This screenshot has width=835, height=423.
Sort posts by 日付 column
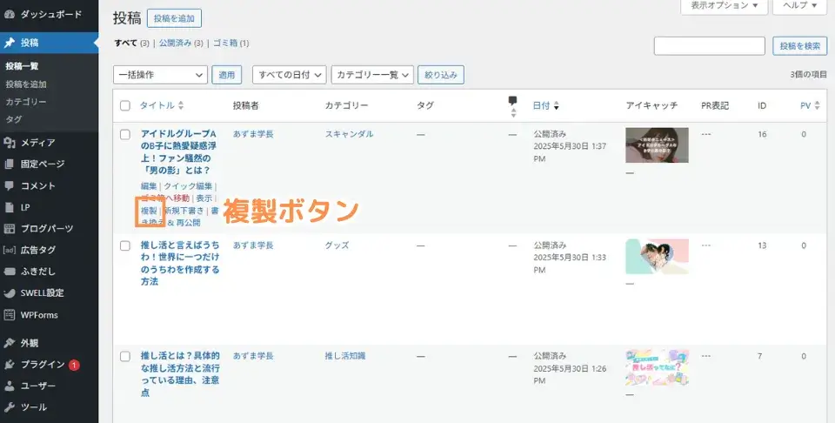[x=546, y=105]
